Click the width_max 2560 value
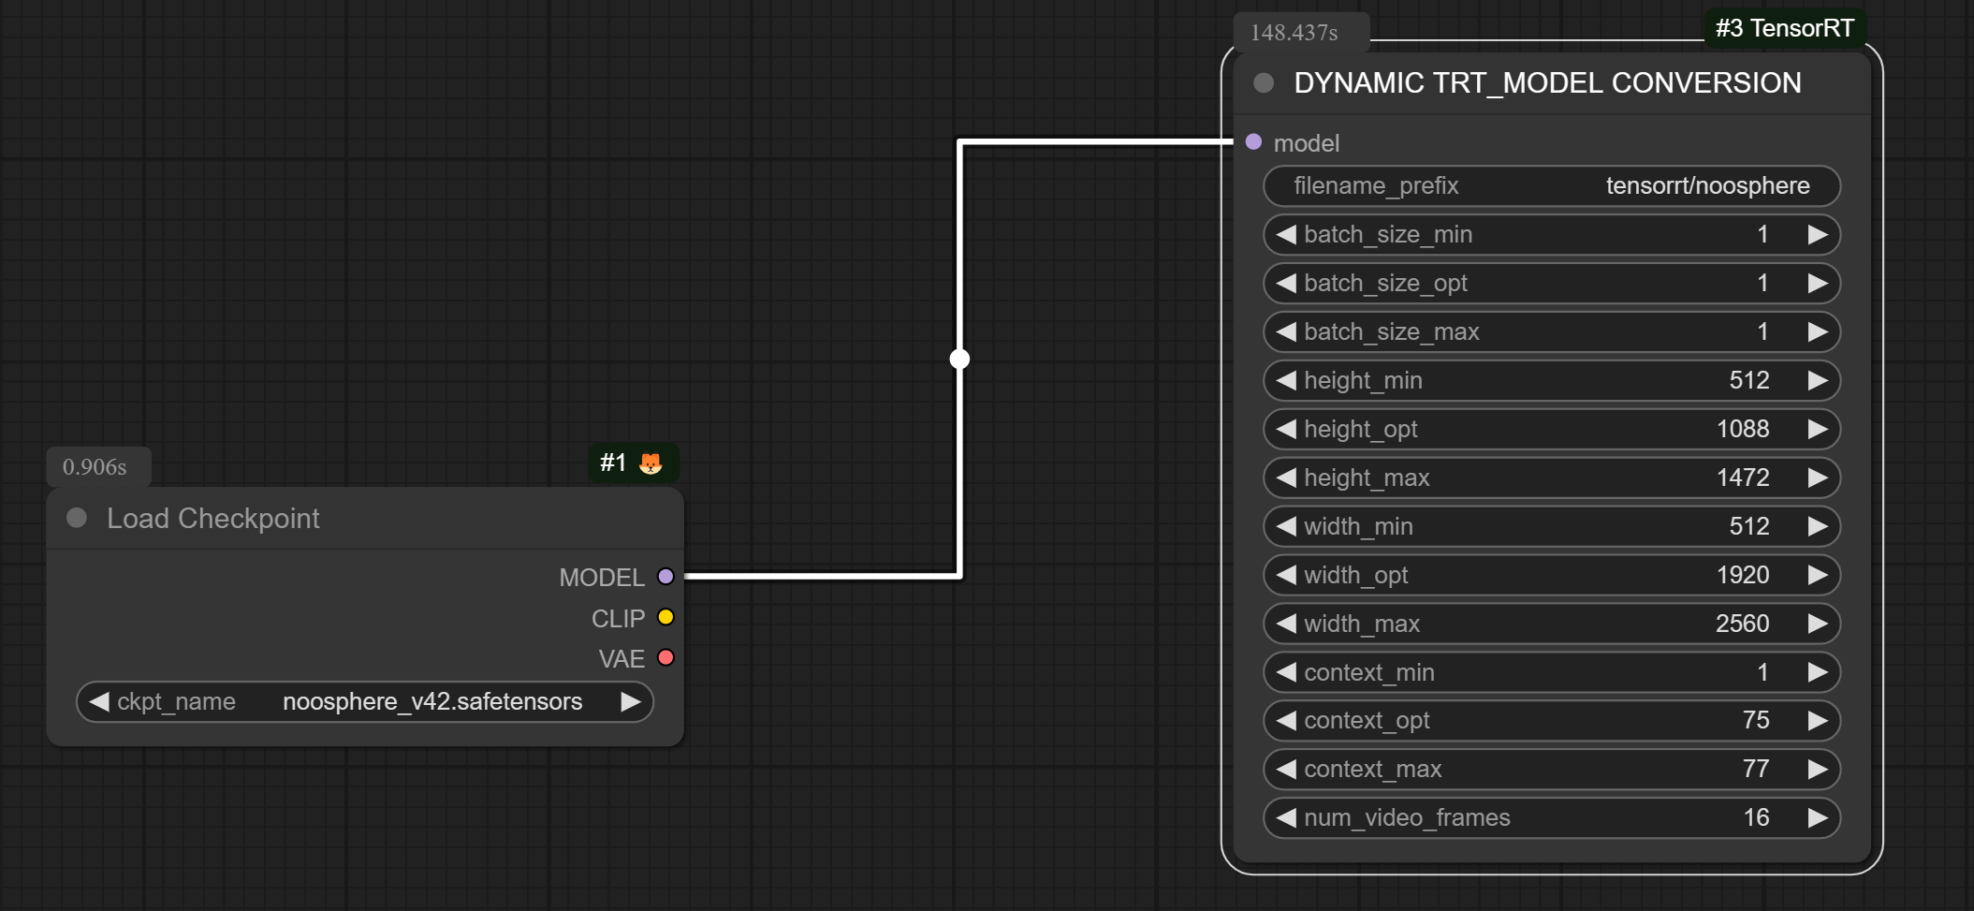Image resolution: width=1974 pixels, height=911 pixels. [1743, 624]
